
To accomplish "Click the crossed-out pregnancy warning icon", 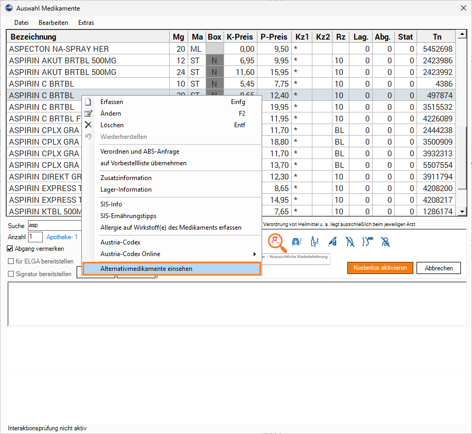I will click(x=350, y=242).
